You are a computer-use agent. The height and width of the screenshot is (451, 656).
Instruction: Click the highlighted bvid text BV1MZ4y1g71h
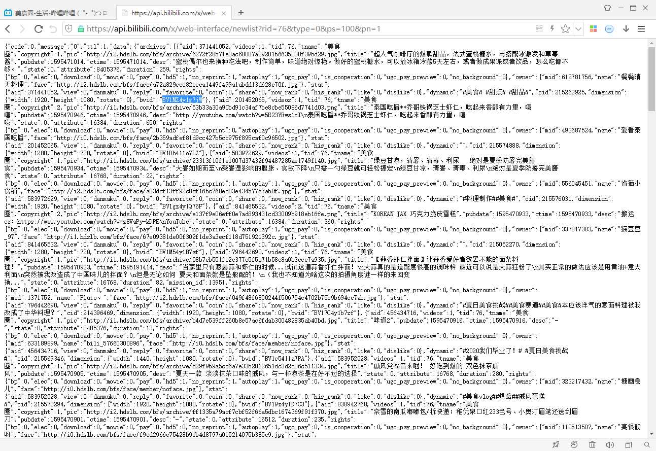(182, 99)
